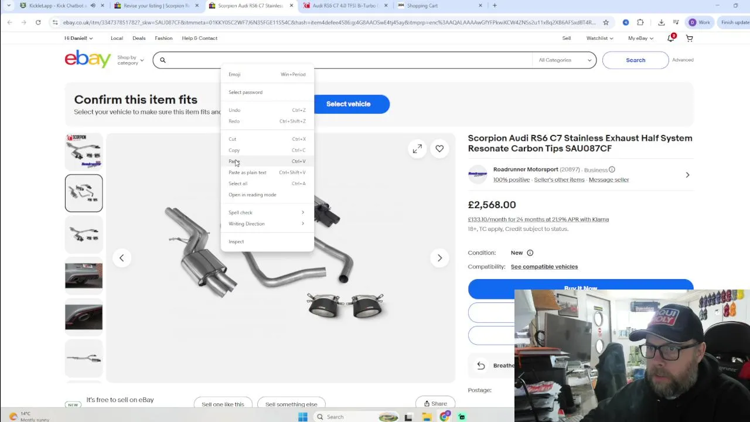This screenshot has width=750, height=422.
Task: Switch to the Audi RS6 C7 4.0 TFSI tab
Action: [x=346, y=6]
